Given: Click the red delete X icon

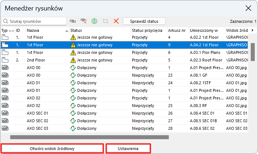Looking at the screenshot, I should tap(116, 21).
